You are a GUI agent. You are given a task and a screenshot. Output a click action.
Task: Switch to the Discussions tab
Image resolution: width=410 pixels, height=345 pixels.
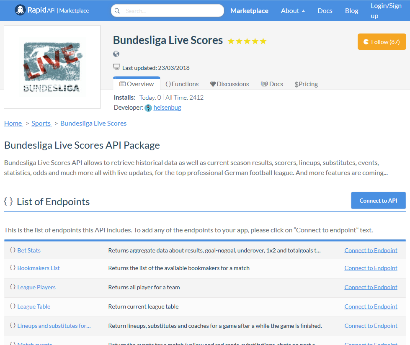click(229, 84)
